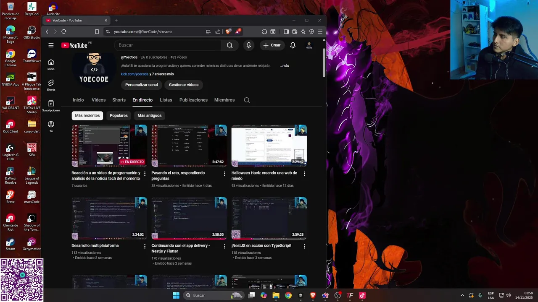Image resolution: width=538 pixels, height=302 pixels.
Task: Open the Tú section in the sidebar
Action: 51,126
